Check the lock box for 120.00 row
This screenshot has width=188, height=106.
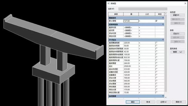click(156, 75)
